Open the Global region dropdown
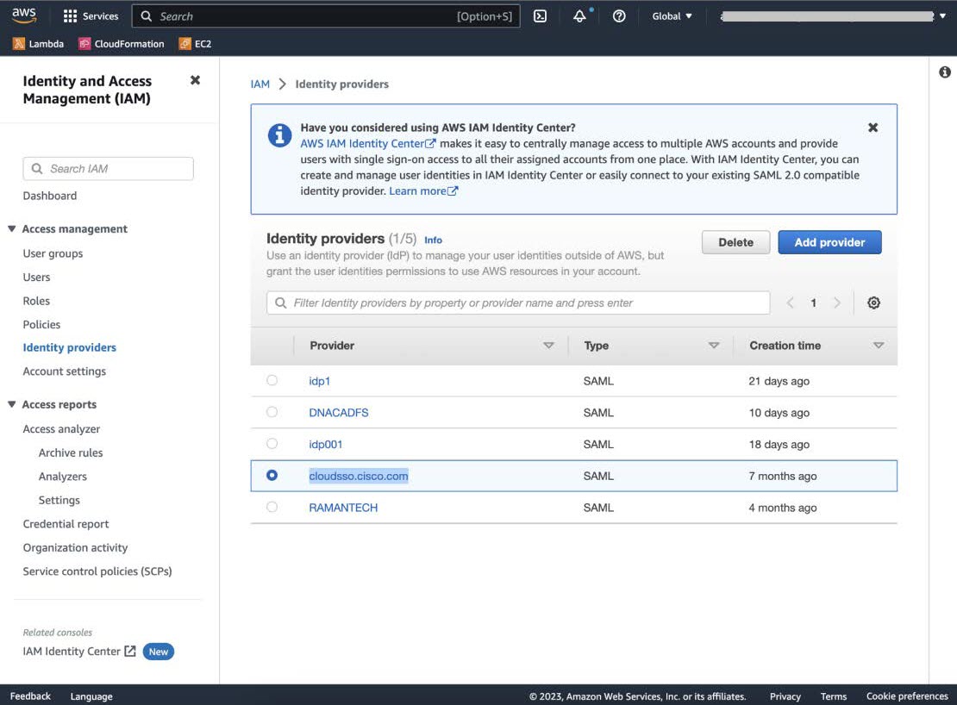Image resolution: width=957 pixels, height=705 pixels. point(672,16)
